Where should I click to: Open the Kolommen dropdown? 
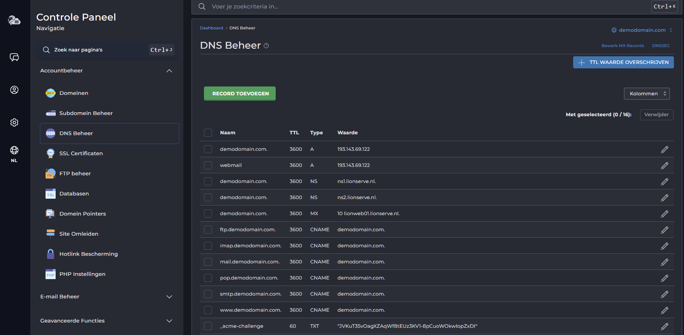coord(647,94)
